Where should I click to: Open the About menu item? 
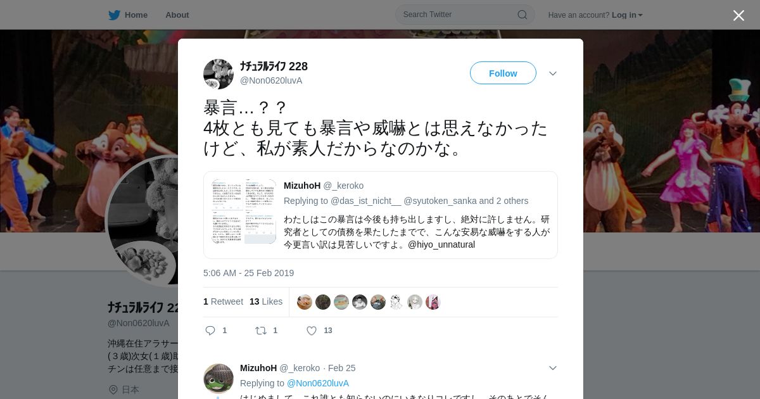[177, 15]
